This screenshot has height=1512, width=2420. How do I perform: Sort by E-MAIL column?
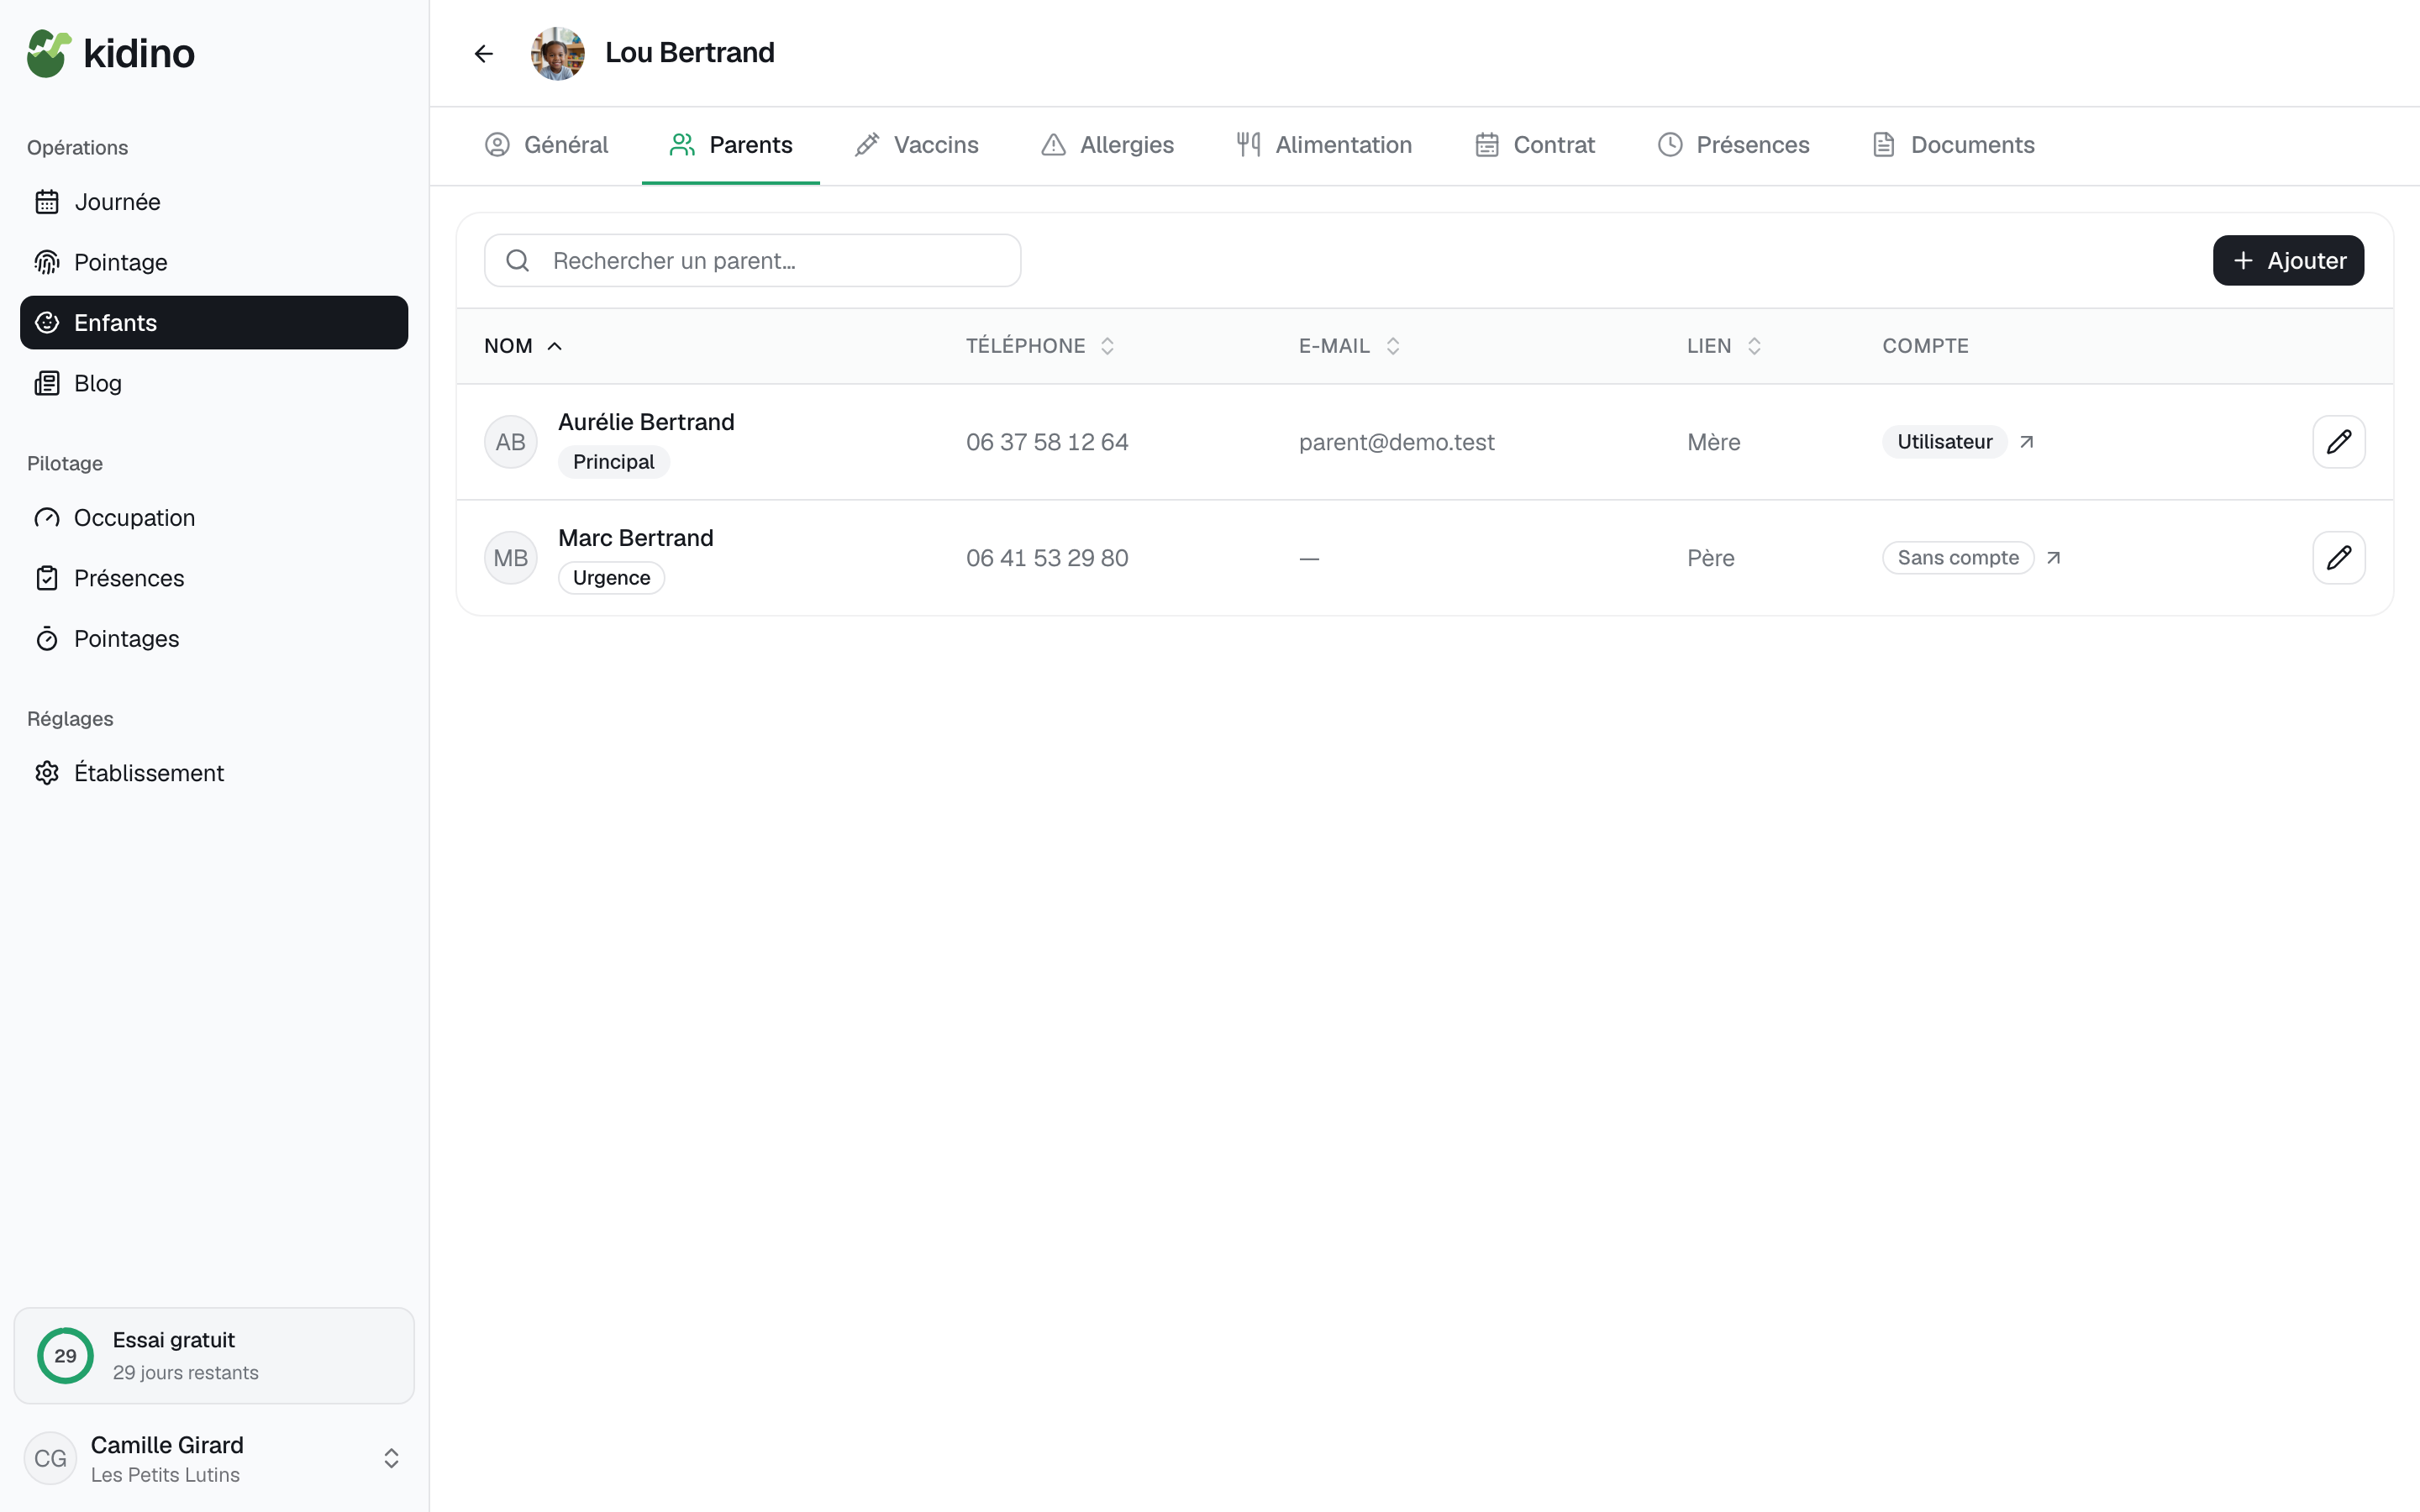tap(1349, 346)
